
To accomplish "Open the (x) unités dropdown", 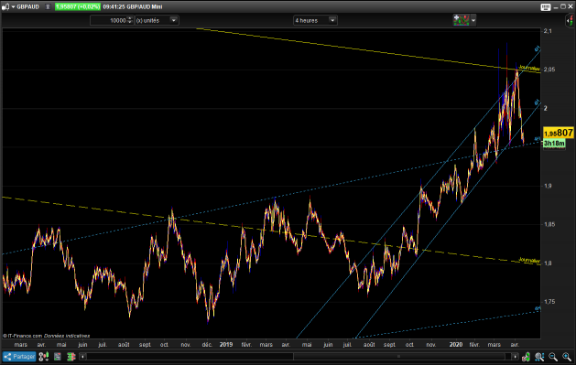I will point(157,20).
